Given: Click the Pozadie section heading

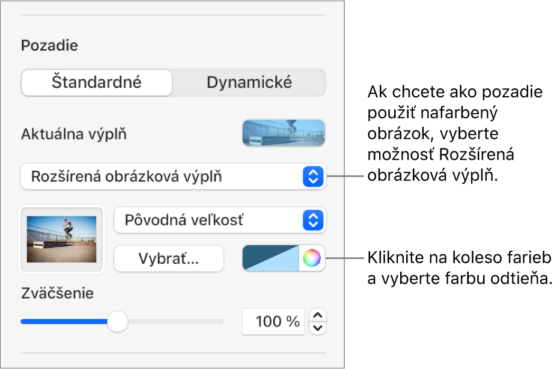Looking at the screenshot, I should pyautogui.click(x=49, y=45).
